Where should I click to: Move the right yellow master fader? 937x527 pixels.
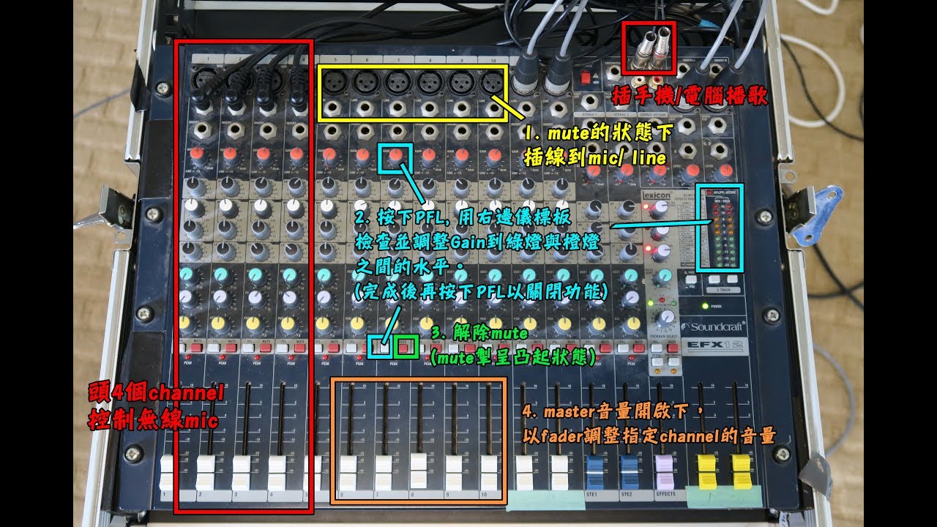click(742, 472)
